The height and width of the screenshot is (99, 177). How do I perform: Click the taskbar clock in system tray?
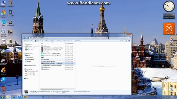pos(172,97)
